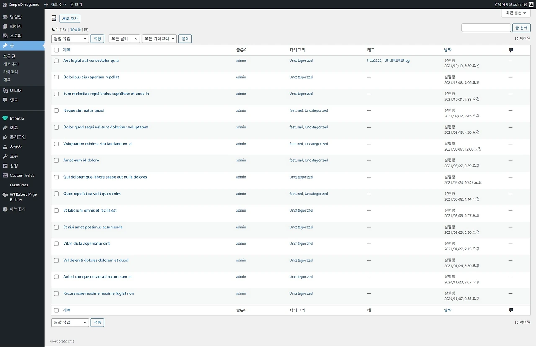Open post Et nisi amet possimus assumenda
This screenshot has width=536, height=347.
pos(93,227)
